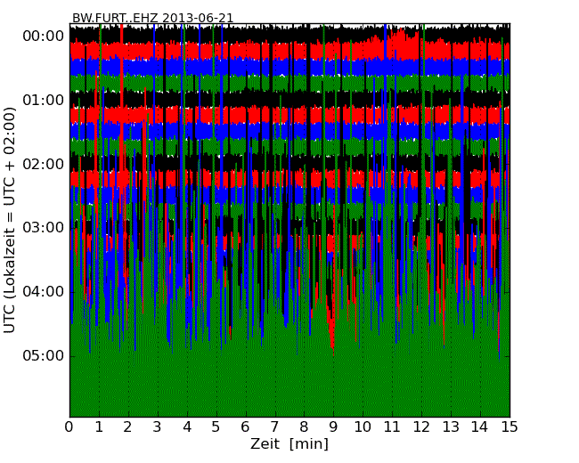
Task: Click the y-axis label 04:00
Action: (44, 292)
